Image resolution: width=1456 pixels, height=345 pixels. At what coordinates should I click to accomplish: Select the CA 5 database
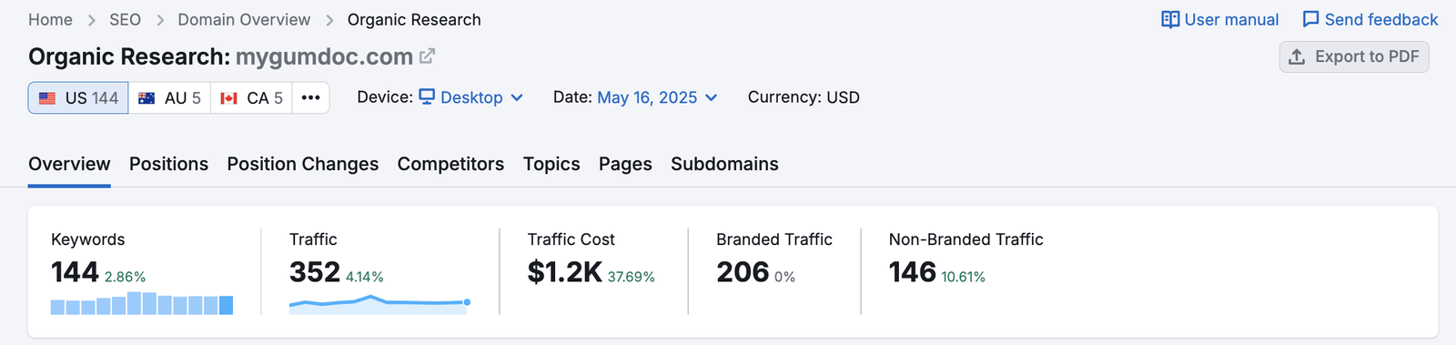click(251, 97)
